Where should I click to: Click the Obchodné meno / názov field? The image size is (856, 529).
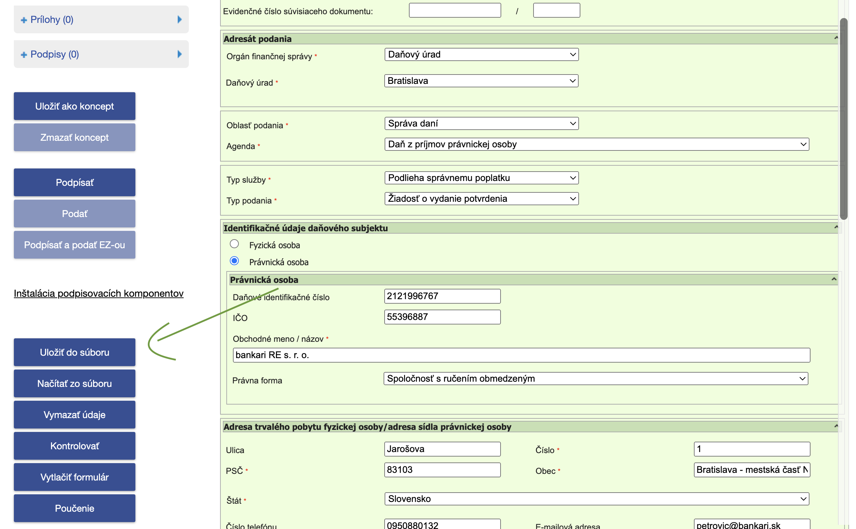coord(521,355)
